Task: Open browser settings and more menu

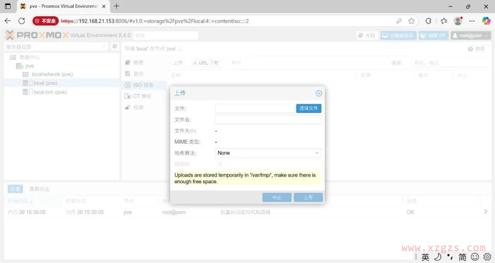Action: (x=472, y=21)
